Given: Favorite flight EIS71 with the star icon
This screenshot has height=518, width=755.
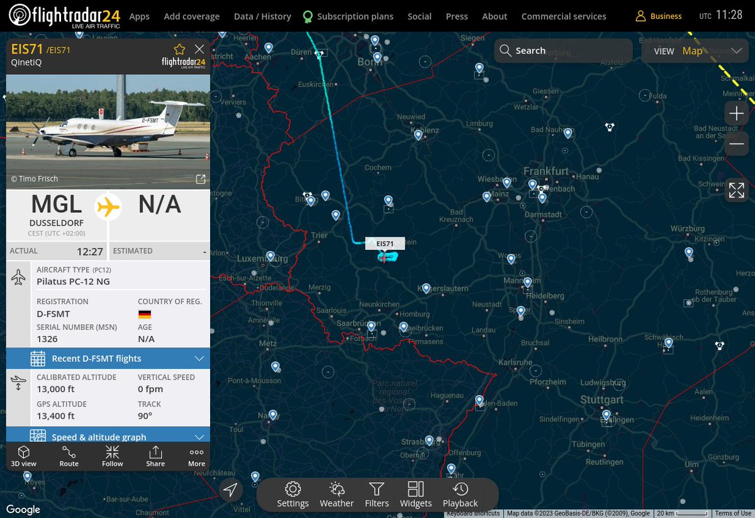Looking at the screenshot, I should click(179, 49).
